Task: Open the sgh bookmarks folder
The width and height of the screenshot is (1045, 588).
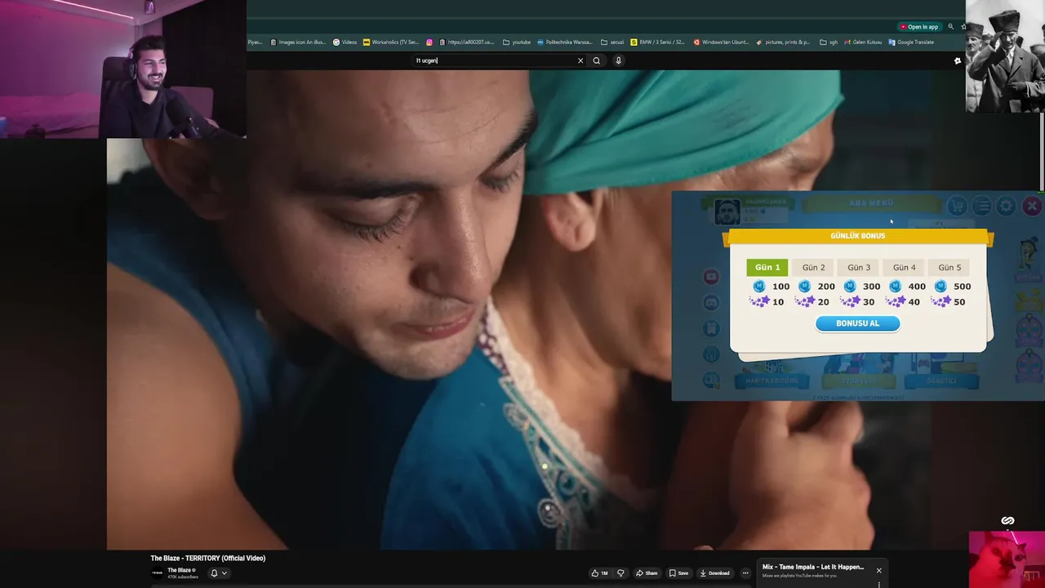Action: coord(829,42)
